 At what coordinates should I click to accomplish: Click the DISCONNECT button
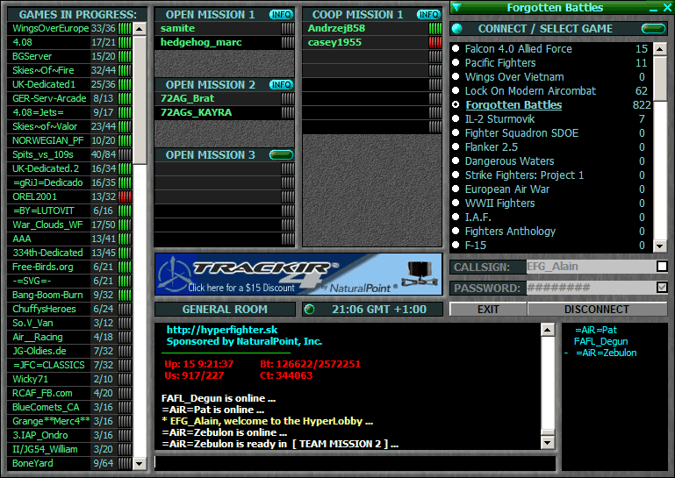597,310
